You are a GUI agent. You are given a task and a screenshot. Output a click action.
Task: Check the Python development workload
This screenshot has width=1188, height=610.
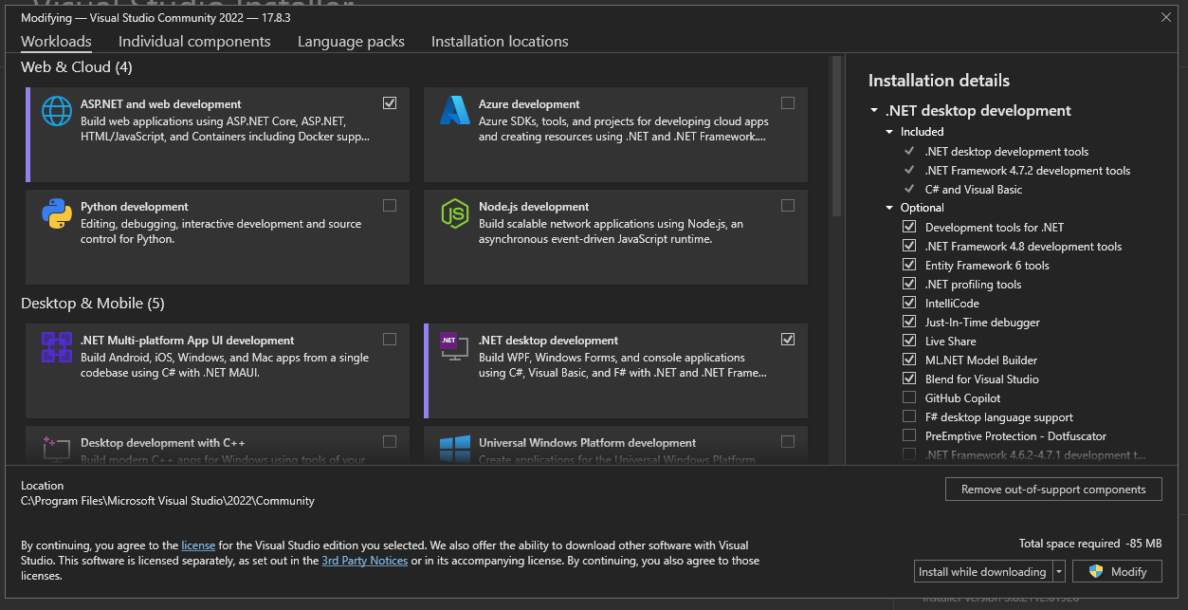(390, 205)
